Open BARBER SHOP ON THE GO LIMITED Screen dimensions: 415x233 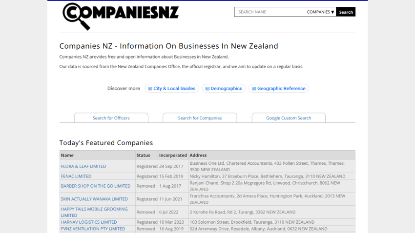tap(96, 186)
